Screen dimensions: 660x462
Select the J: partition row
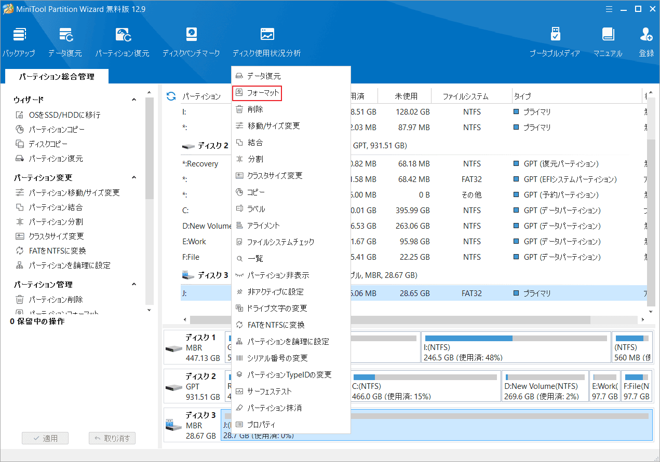[413, 293]
